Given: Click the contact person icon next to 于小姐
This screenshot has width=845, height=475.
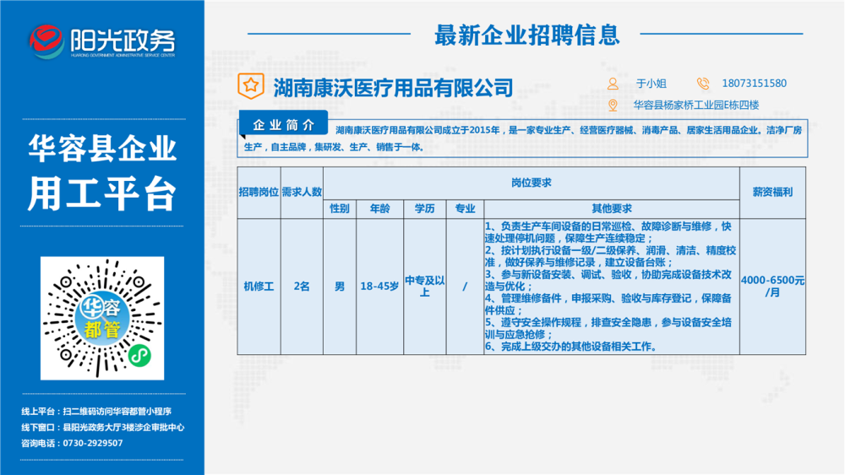Looking at the screenshot, I should click(x=613, y=84).
